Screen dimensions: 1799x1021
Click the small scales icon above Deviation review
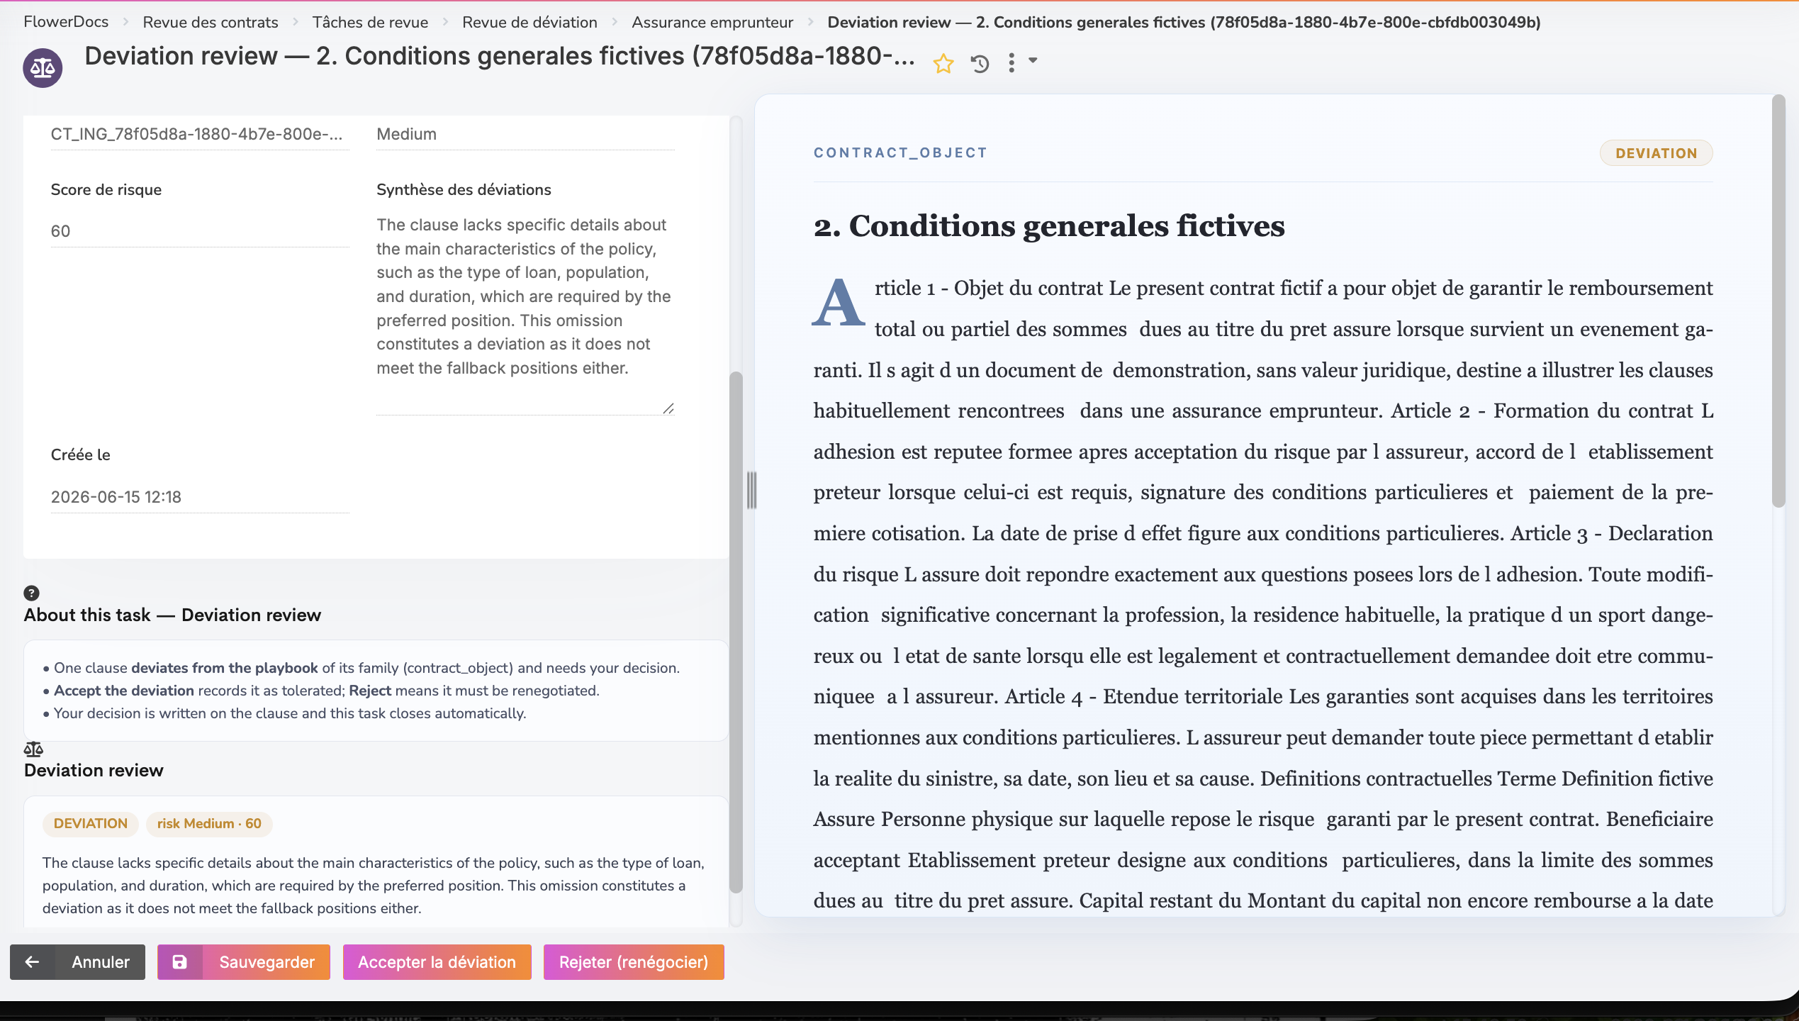(33, 749)
